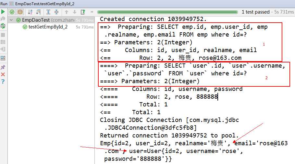Click the green Rerun test play icon

click(x=3, y=12)
